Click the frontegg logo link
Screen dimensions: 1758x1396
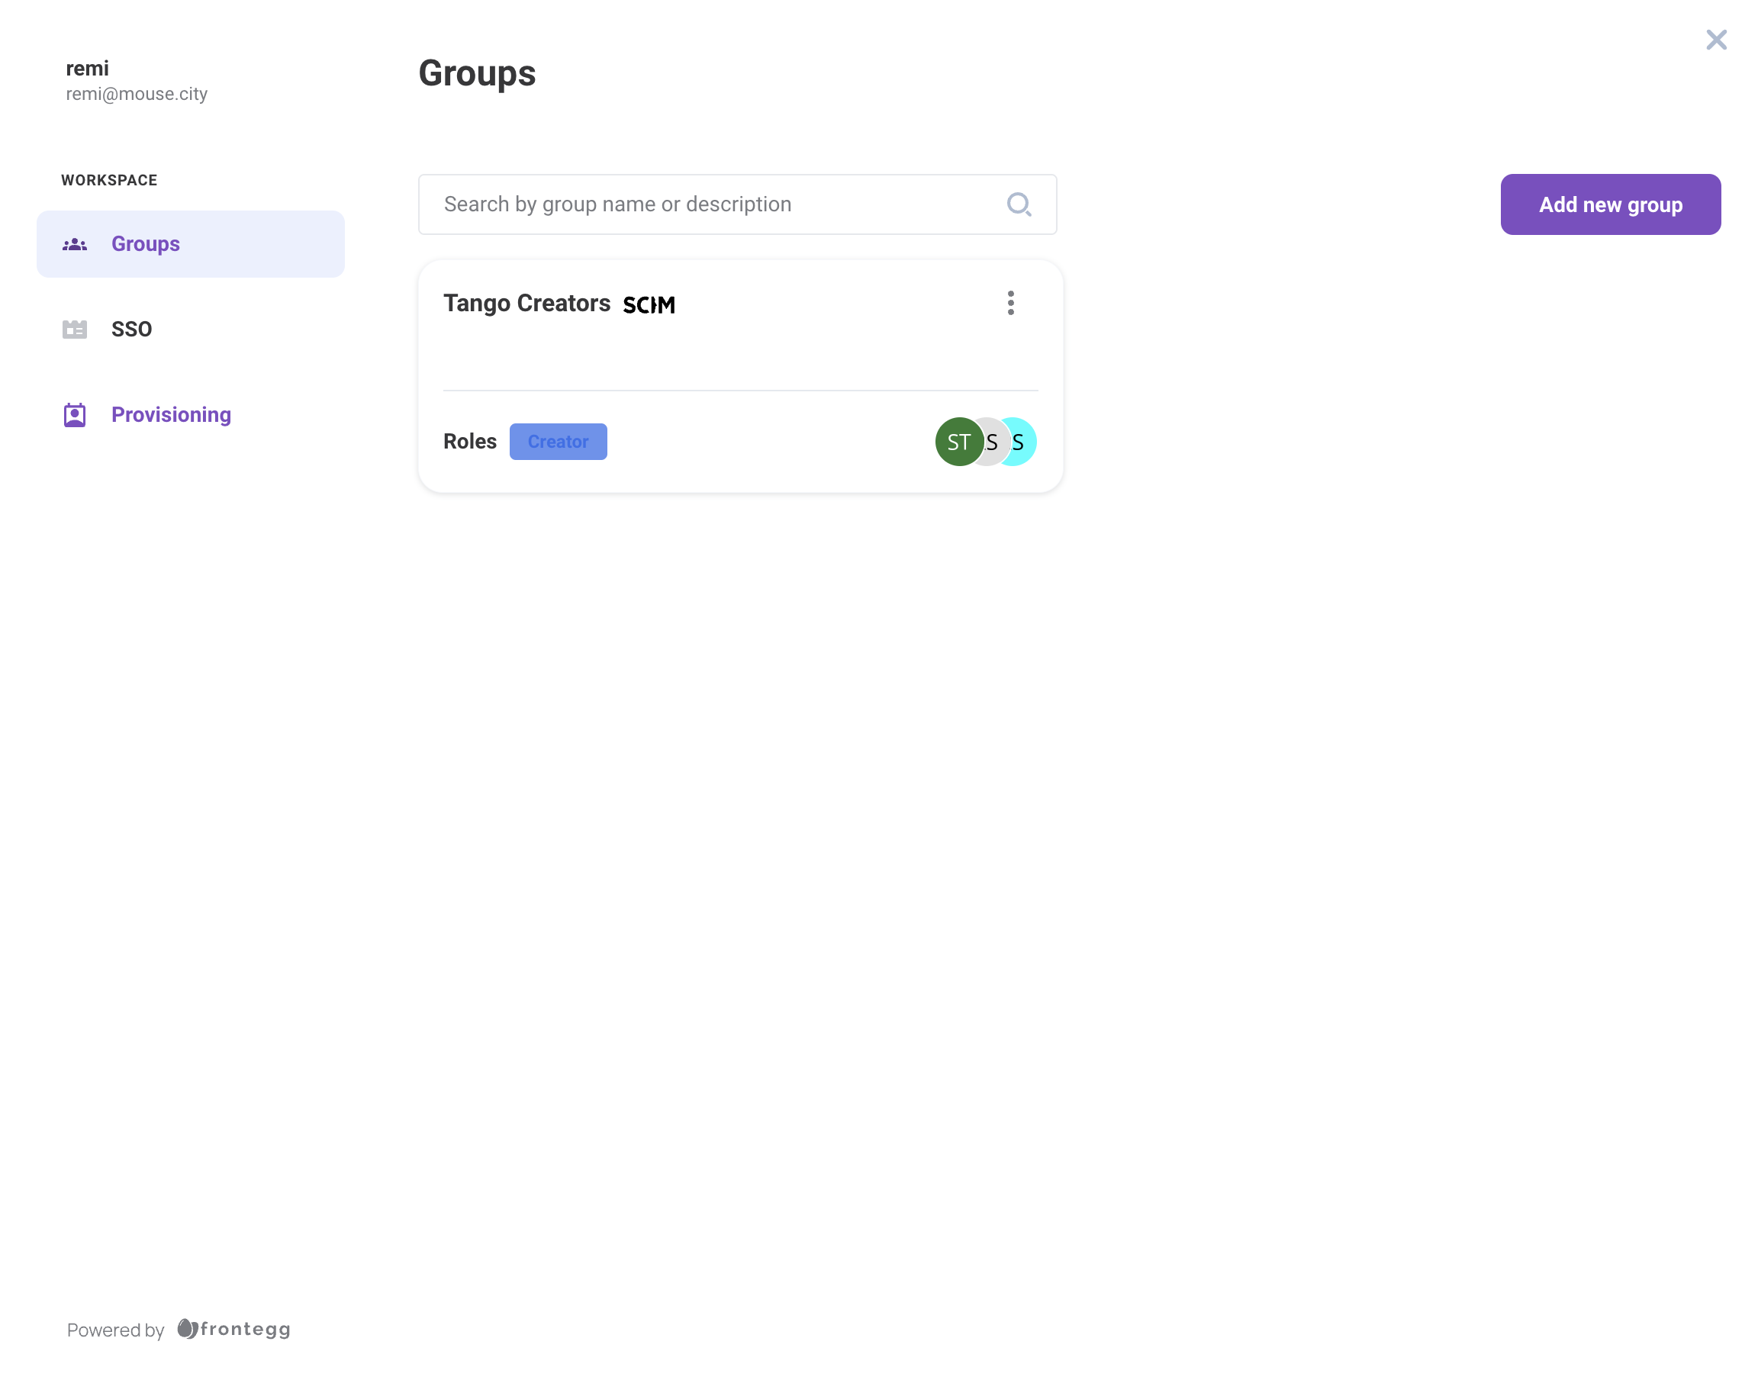[x=234, y=1329]
